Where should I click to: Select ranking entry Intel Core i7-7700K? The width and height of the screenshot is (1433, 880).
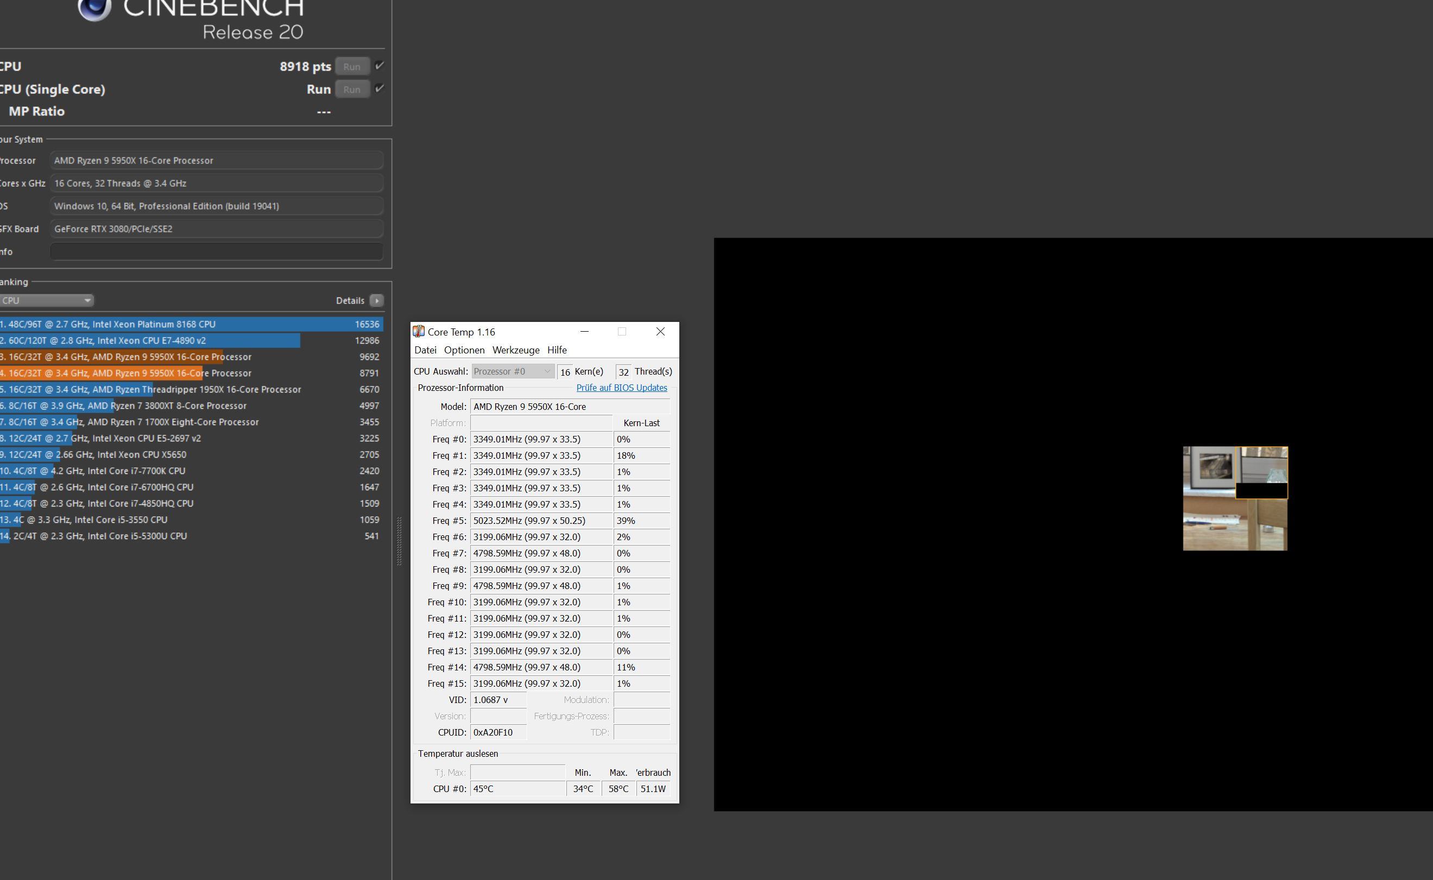point(192,471)
